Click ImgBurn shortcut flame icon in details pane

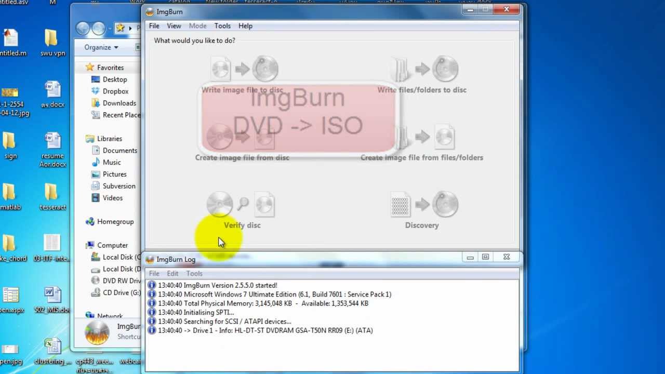(x=97, y=333)
